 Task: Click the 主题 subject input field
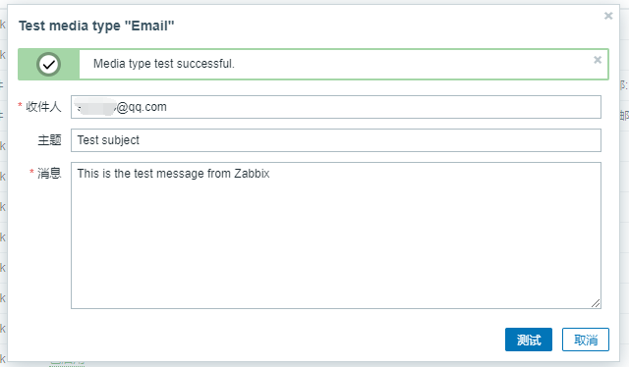pyautogui.click(x=336, y=140)
